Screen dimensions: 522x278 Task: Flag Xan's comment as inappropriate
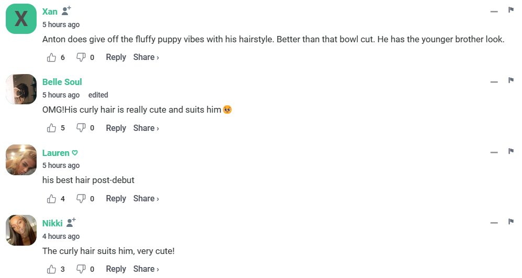pyautogui.click(x=510, y=10)
